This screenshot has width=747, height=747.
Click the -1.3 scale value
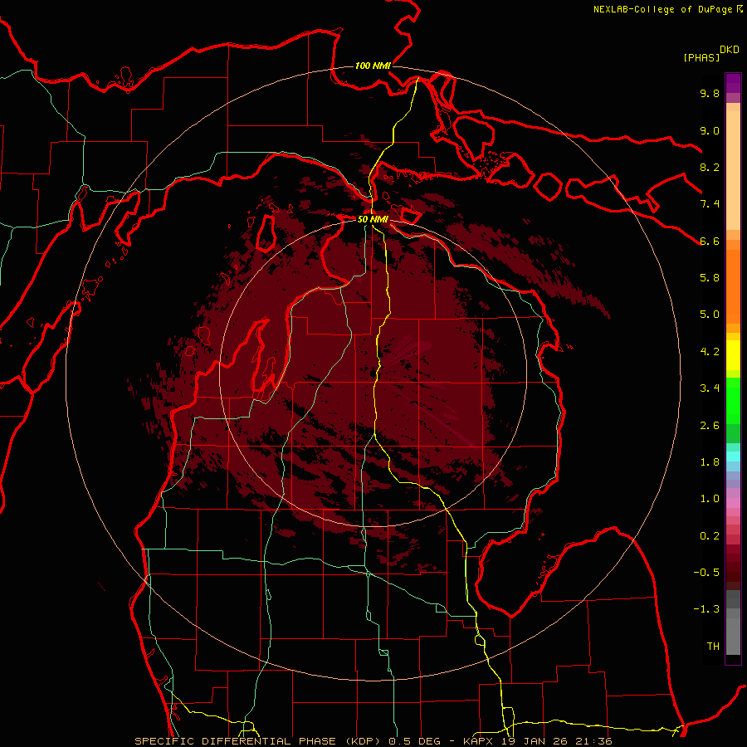click(706, 609)
